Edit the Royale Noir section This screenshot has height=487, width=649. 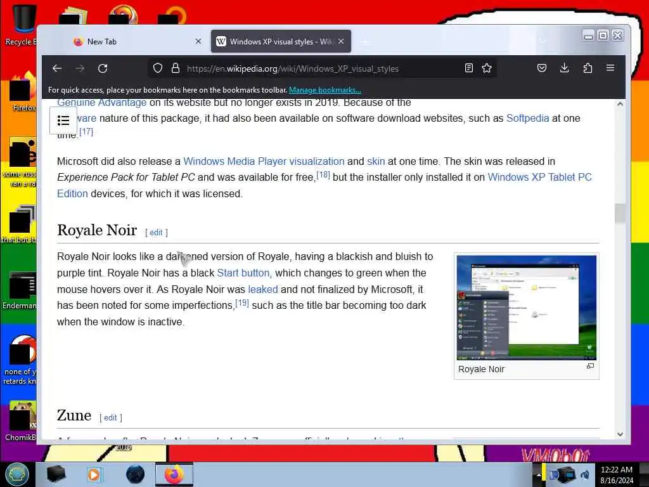156,233
